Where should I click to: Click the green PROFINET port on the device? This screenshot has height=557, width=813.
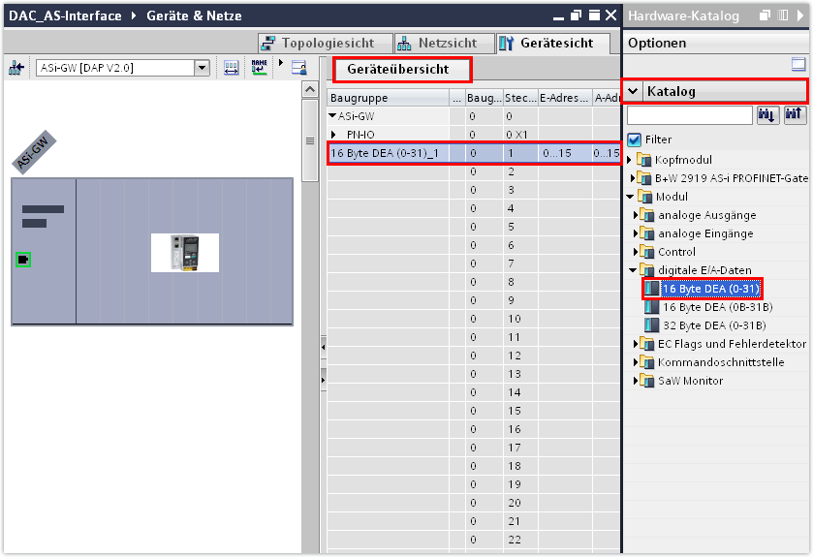point(23,259)
